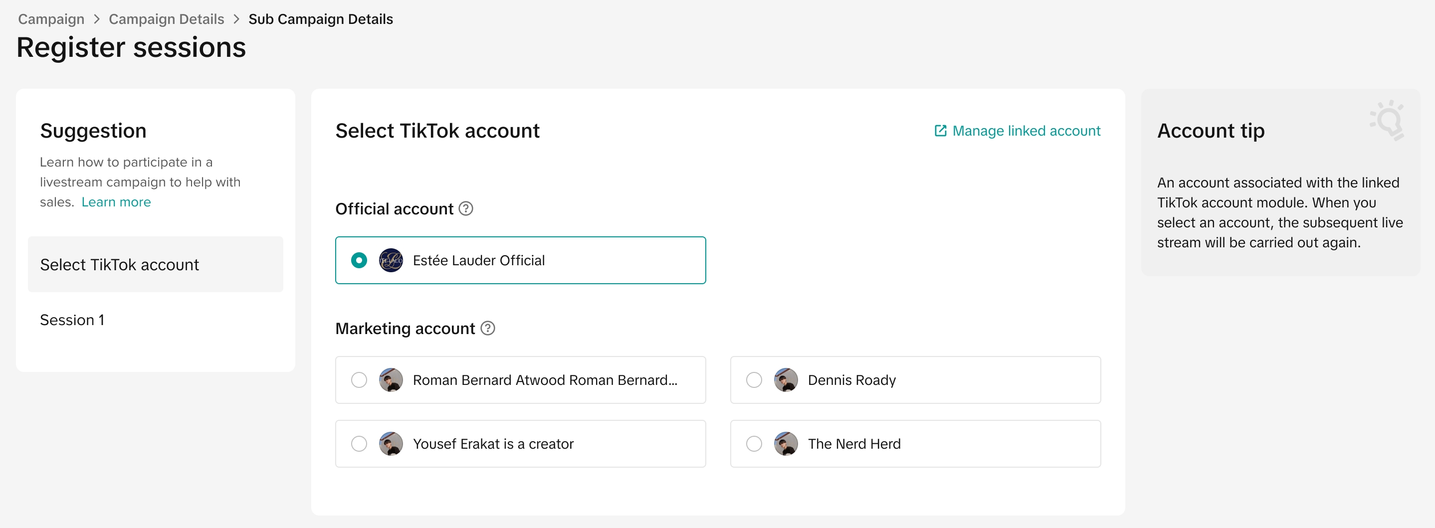
Task: Click the Nerd Herd profile avatar
Action: tap(786, 444)
